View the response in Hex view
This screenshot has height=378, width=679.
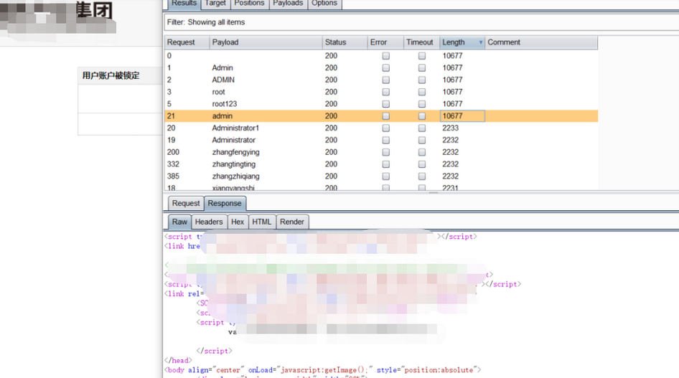pyautogui.click(x=238, y=222)
